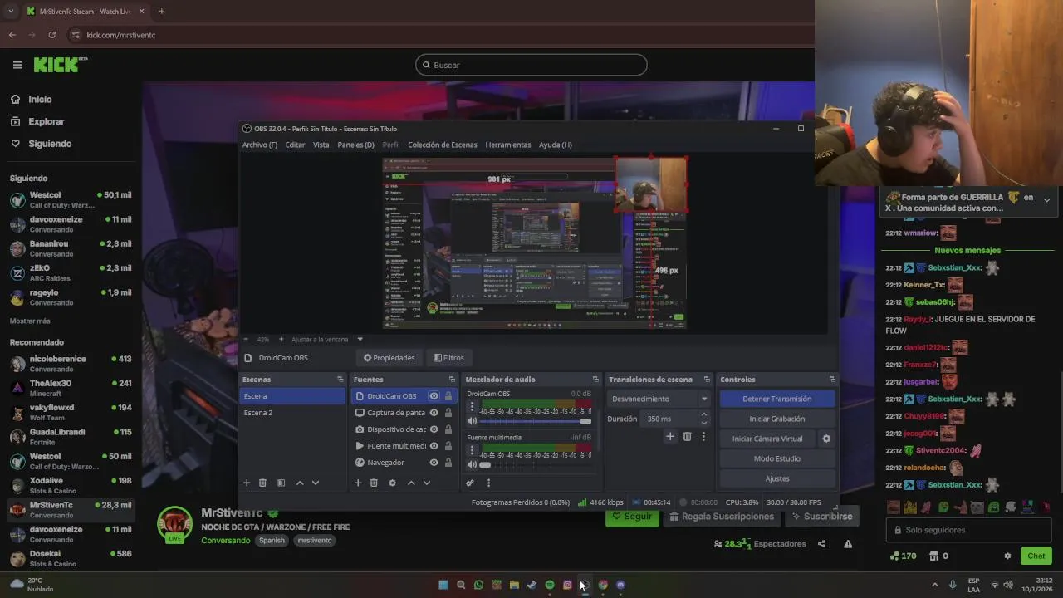Adjust DroidCam OBS volume slider
The height and width of the screenshot is (598, 1063).
[536, 421]
